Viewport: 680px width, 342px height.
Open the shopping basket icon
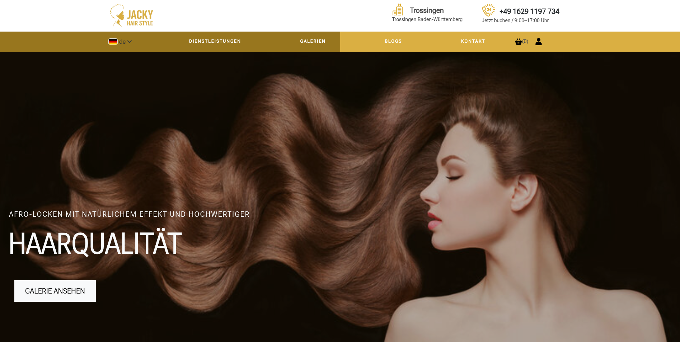point(518,42)
